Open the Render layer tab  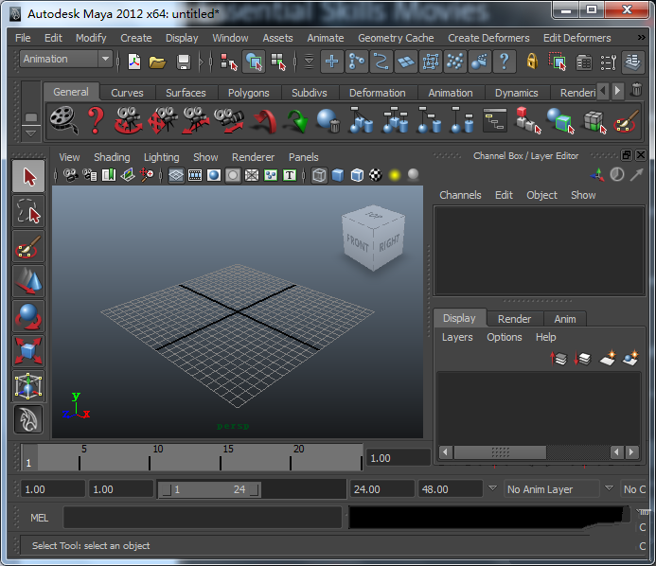(515, 319)
